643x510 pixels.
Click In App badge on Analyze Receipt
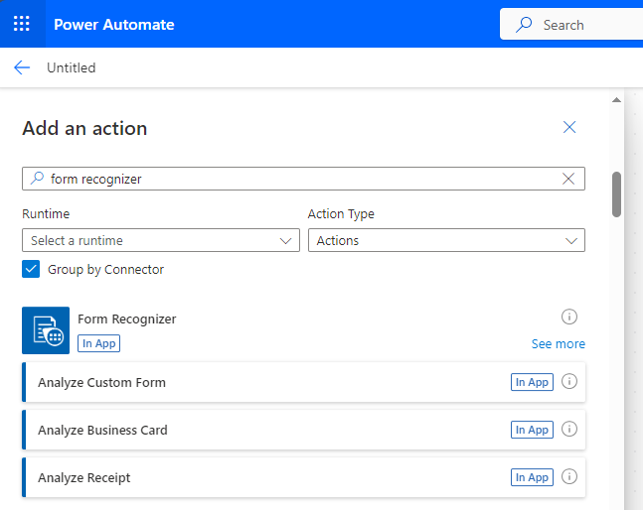532,477
